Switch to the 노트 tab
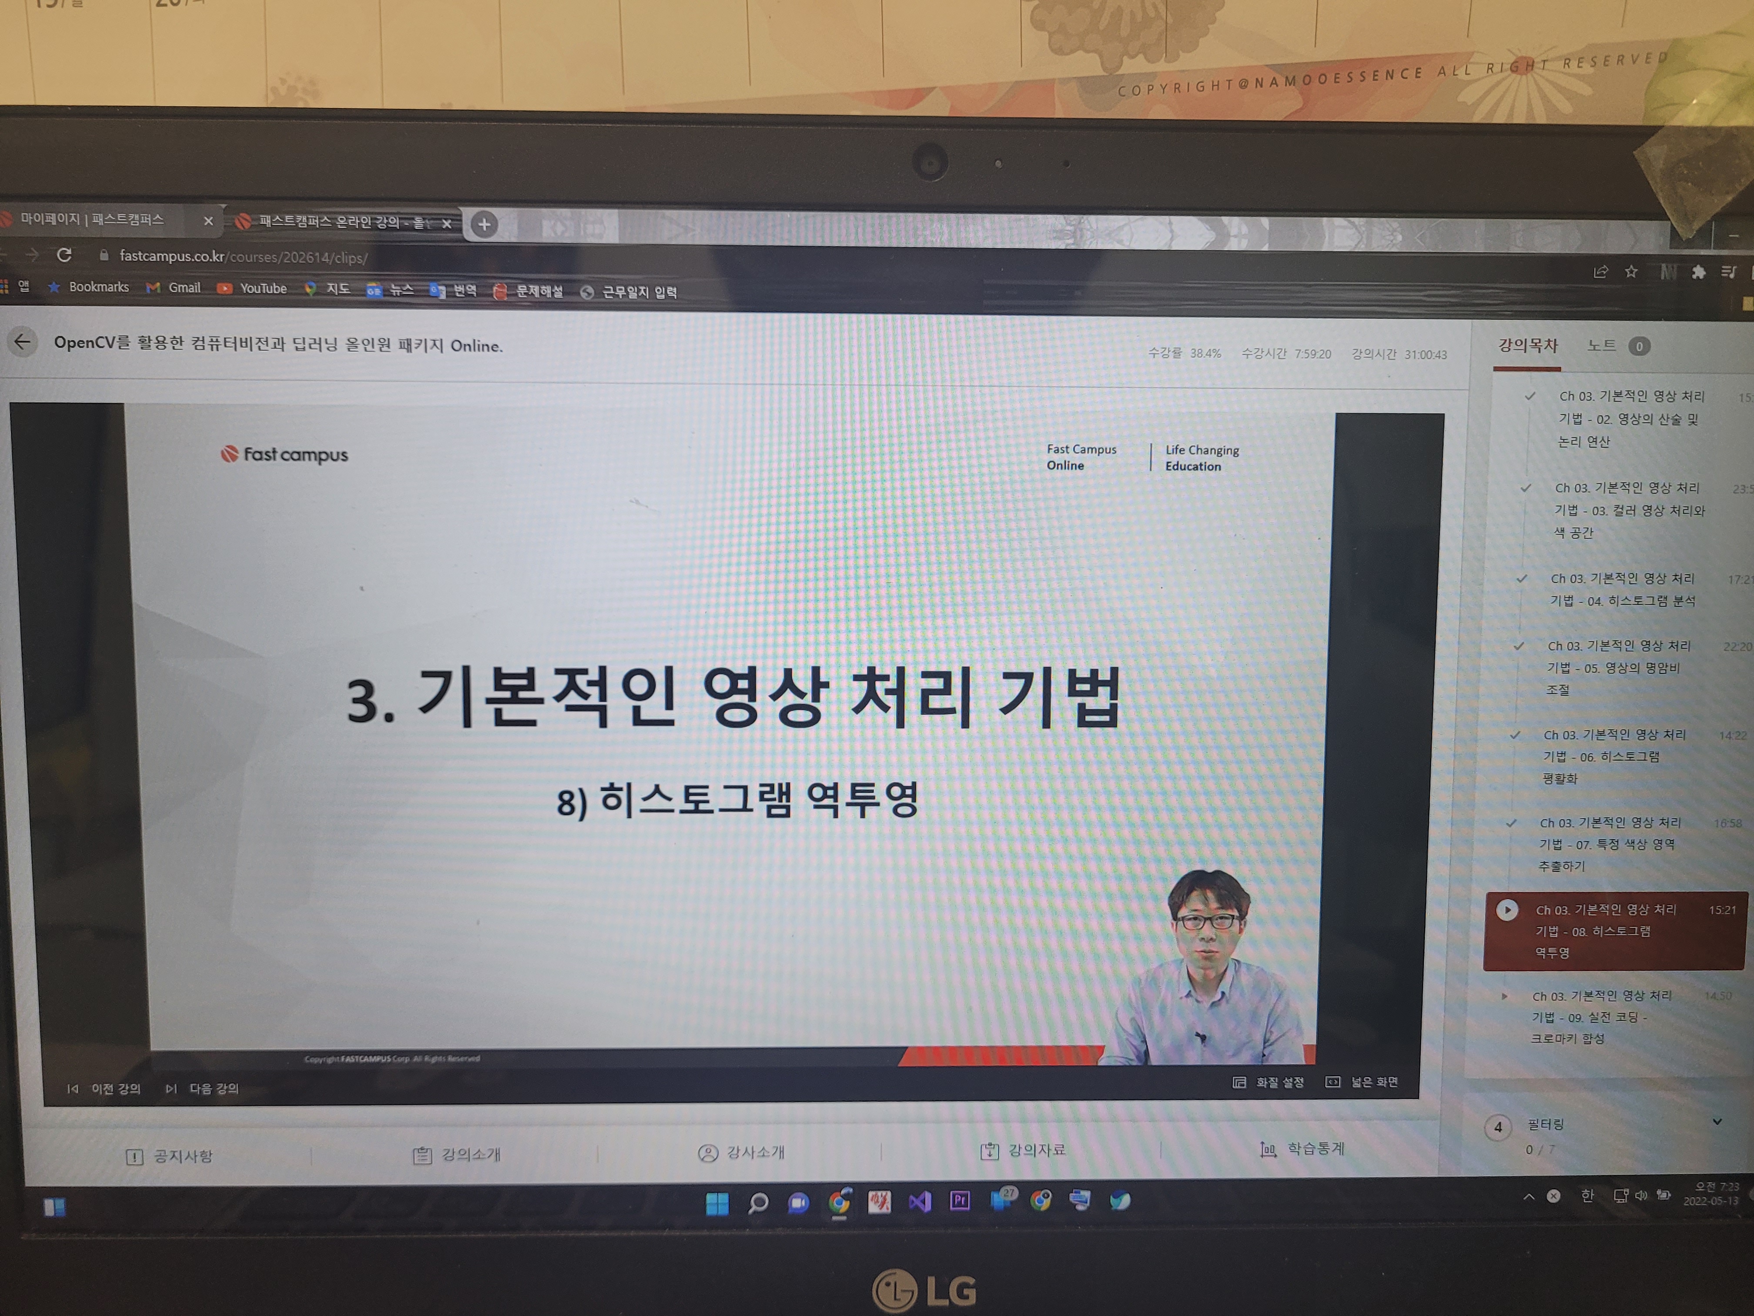This screenshot has width=1754, height=1316. click(1601, 345)
